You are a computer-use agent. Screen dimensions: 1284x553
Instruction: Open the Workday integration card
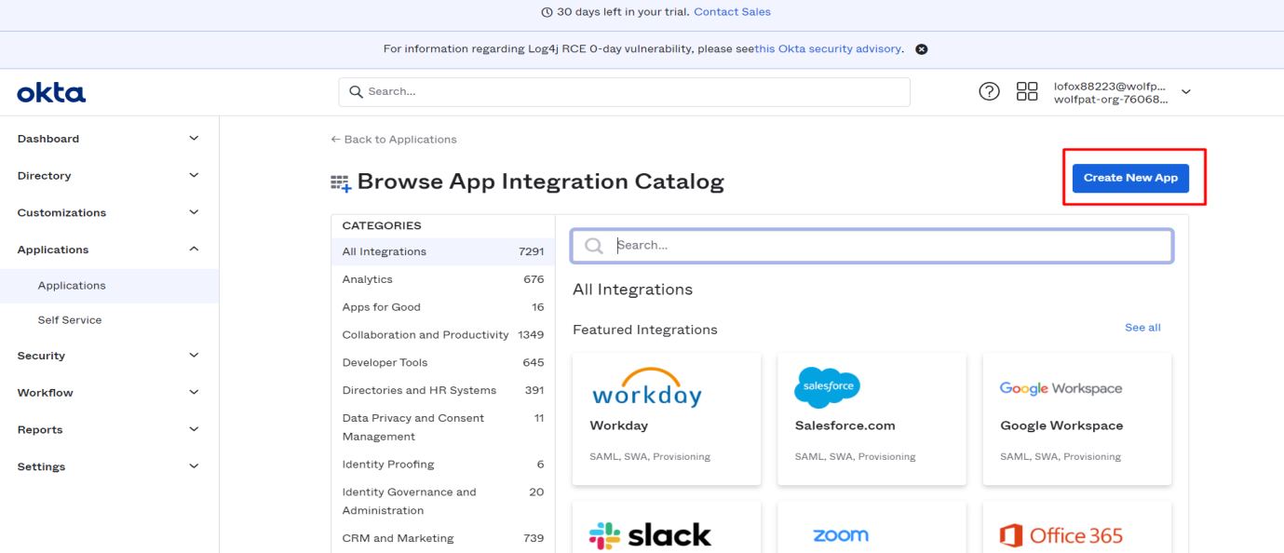[667, 418]
